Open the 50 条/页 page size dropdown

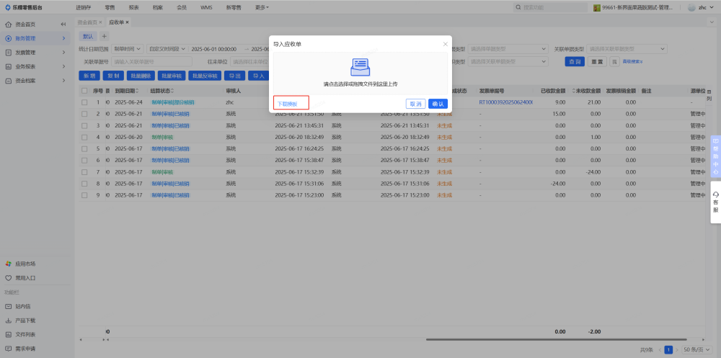(694, 349)
